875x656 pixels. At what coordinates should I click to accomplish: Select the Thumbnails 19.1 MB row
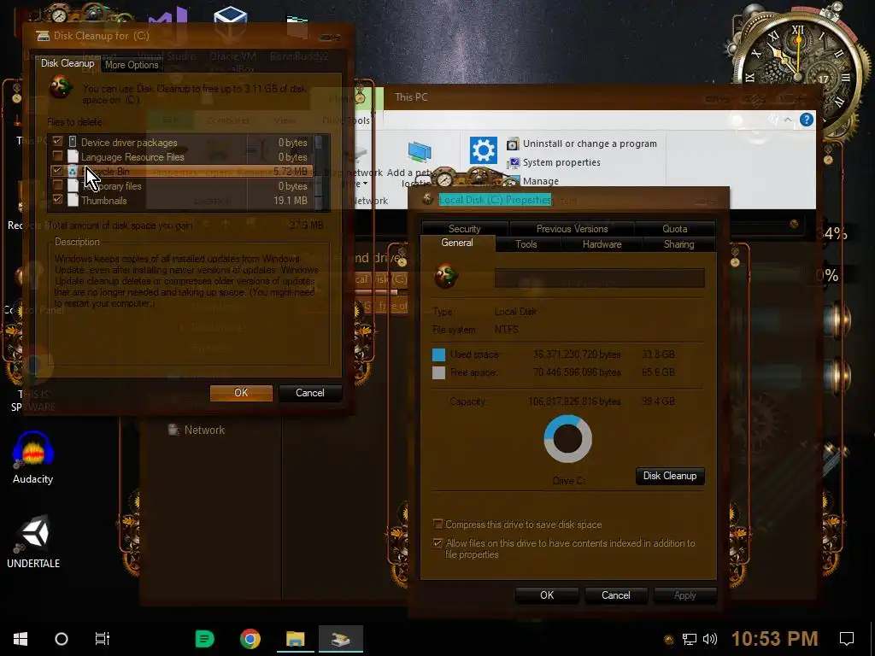point(181,200)
